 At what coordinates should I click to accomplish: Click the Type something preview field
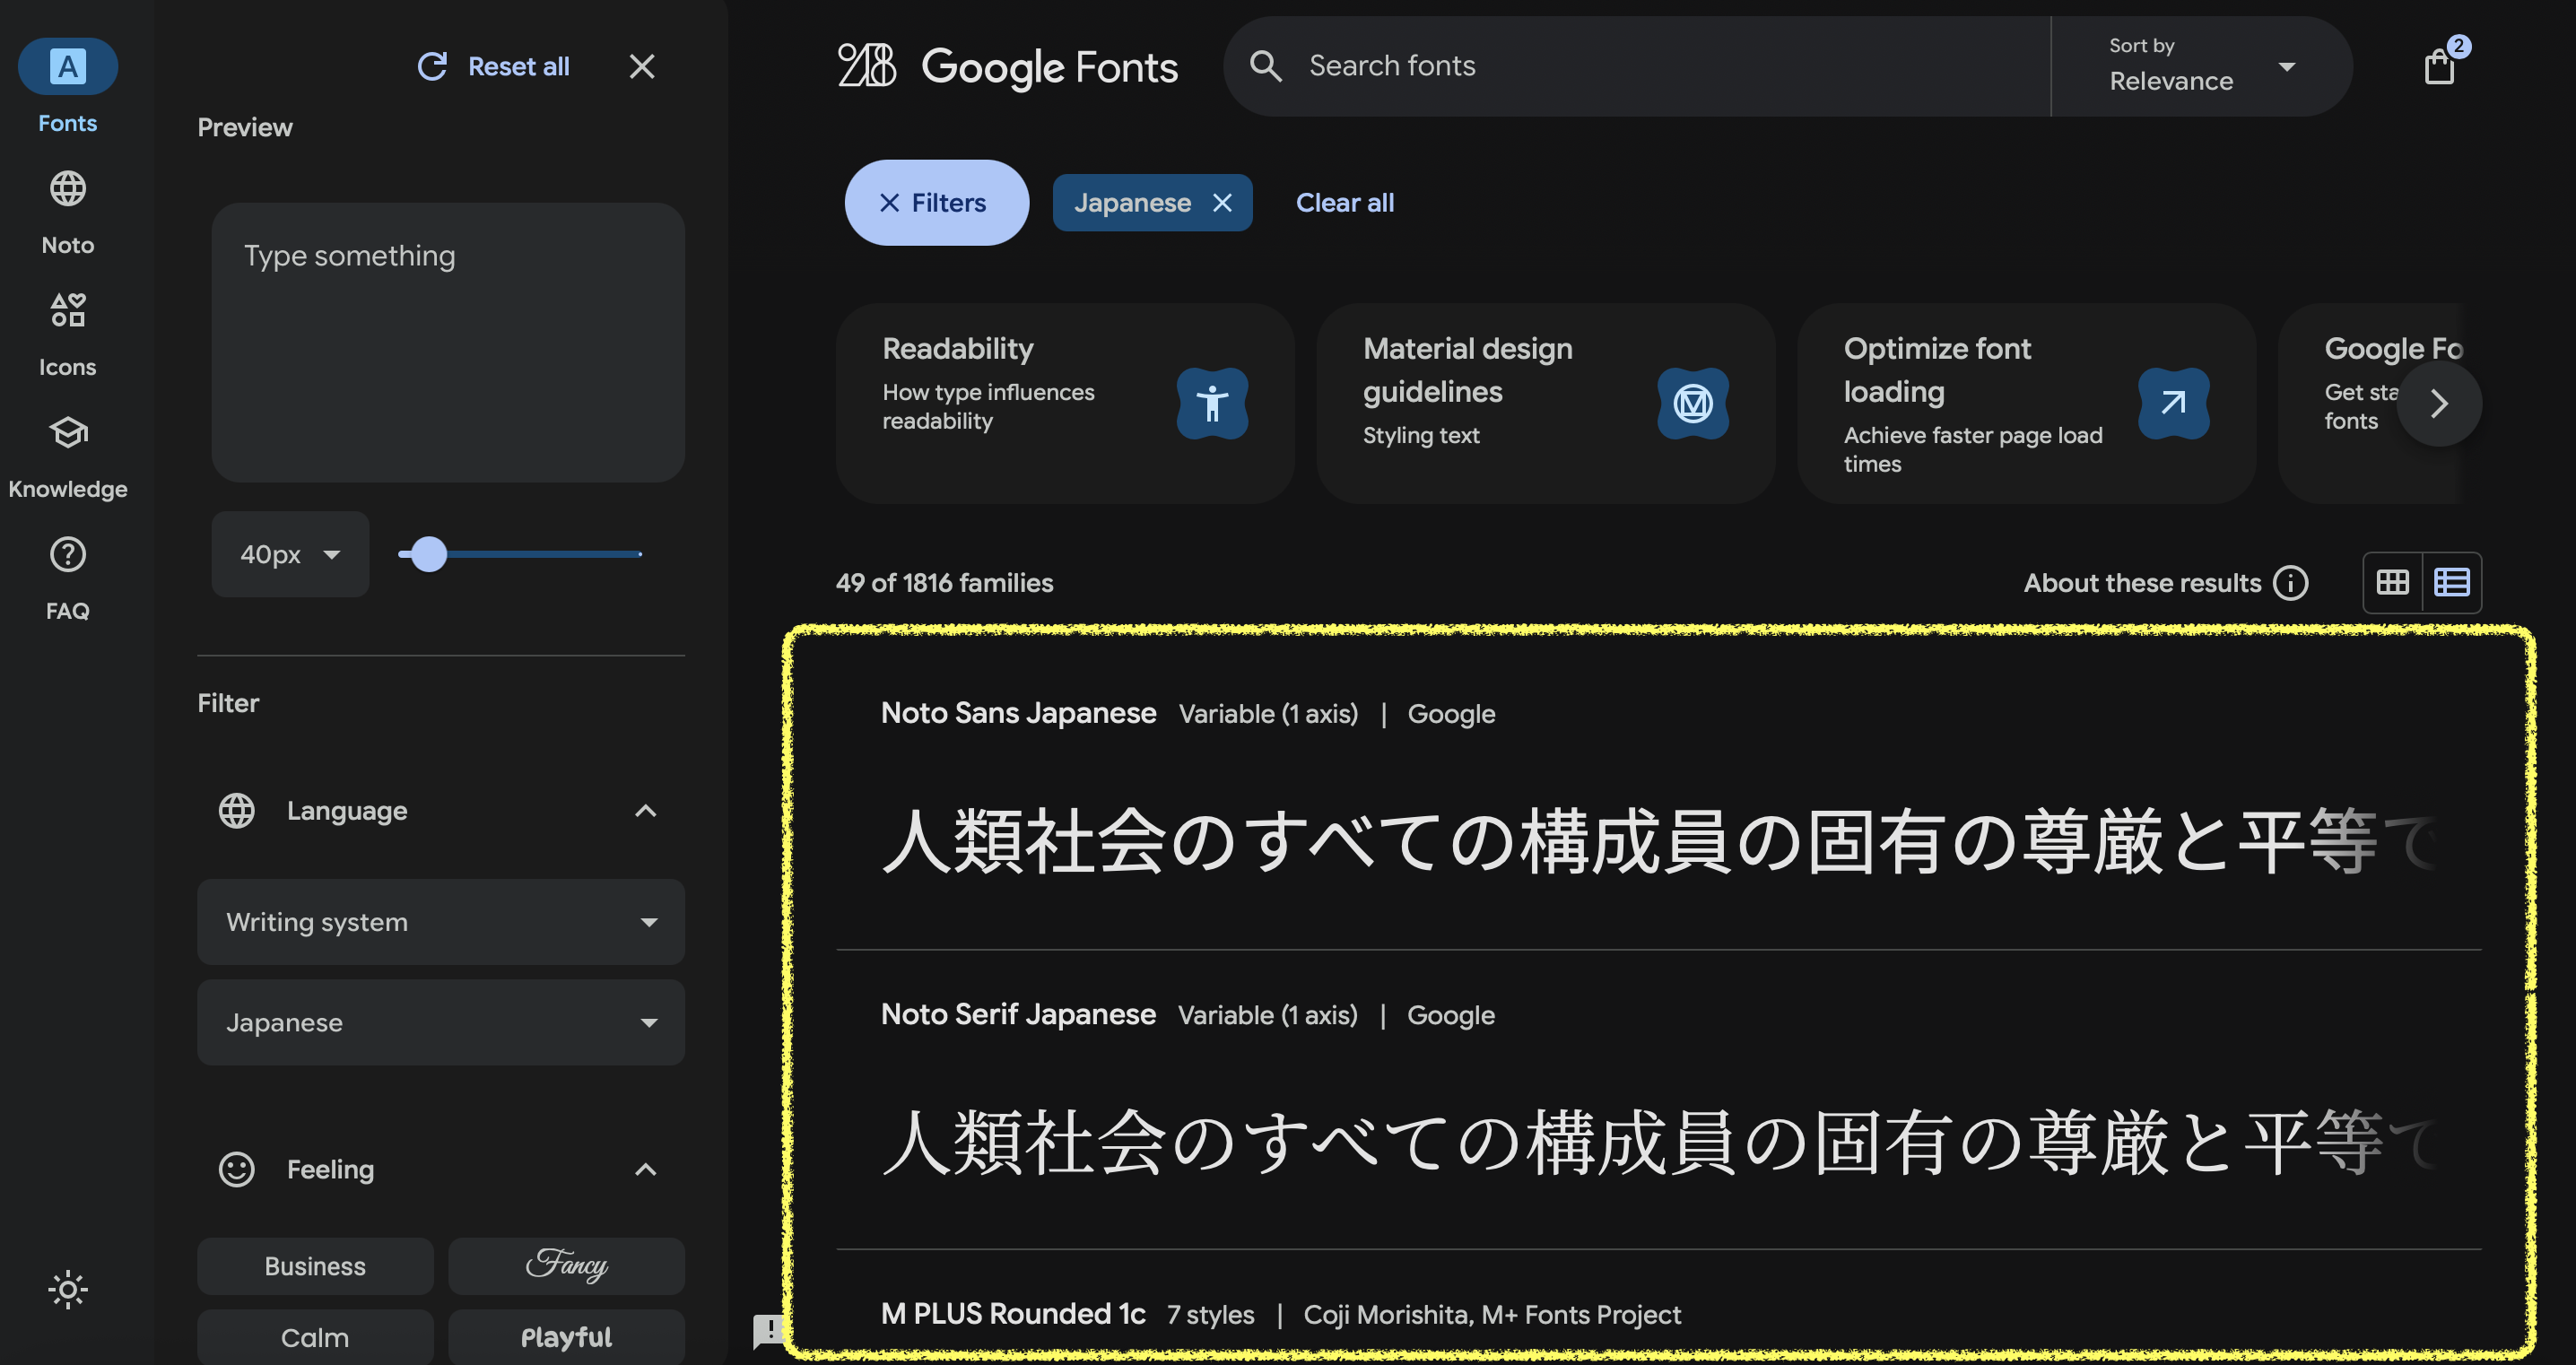point(447,343)
